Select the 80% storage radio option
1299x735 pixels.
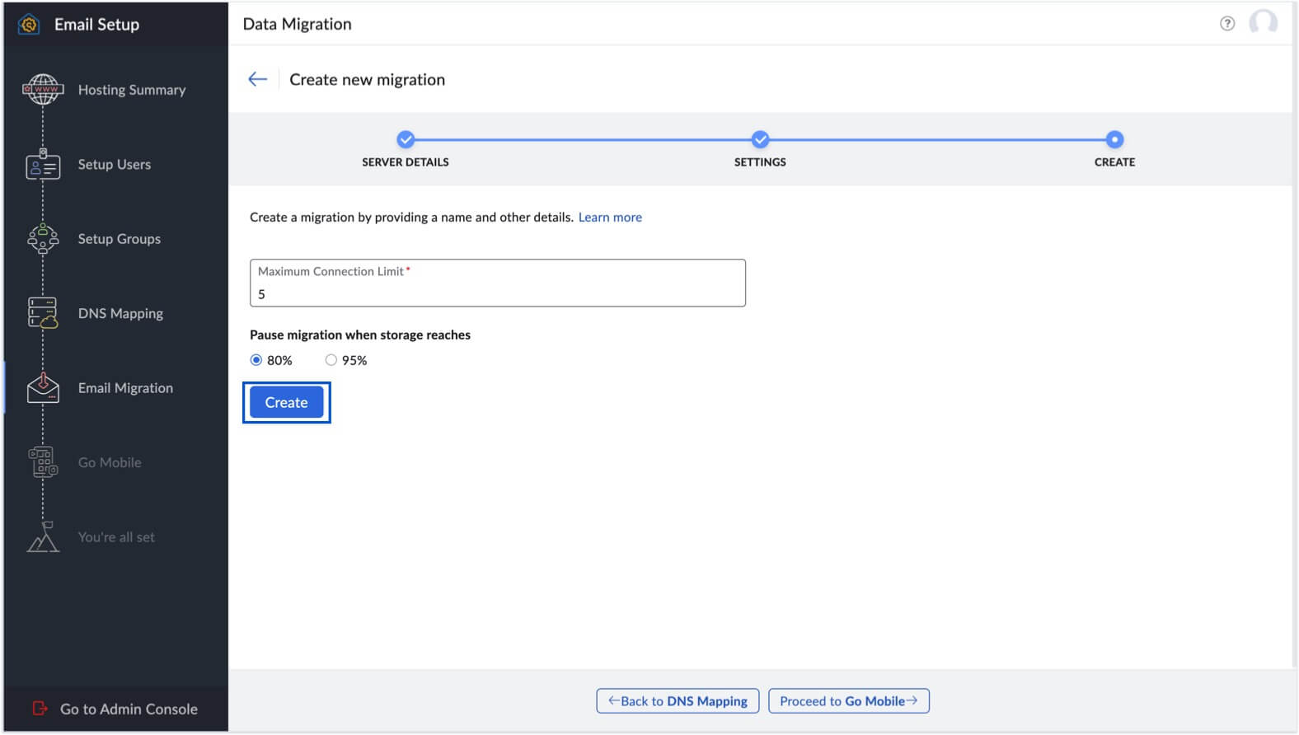tap(256, 360)
